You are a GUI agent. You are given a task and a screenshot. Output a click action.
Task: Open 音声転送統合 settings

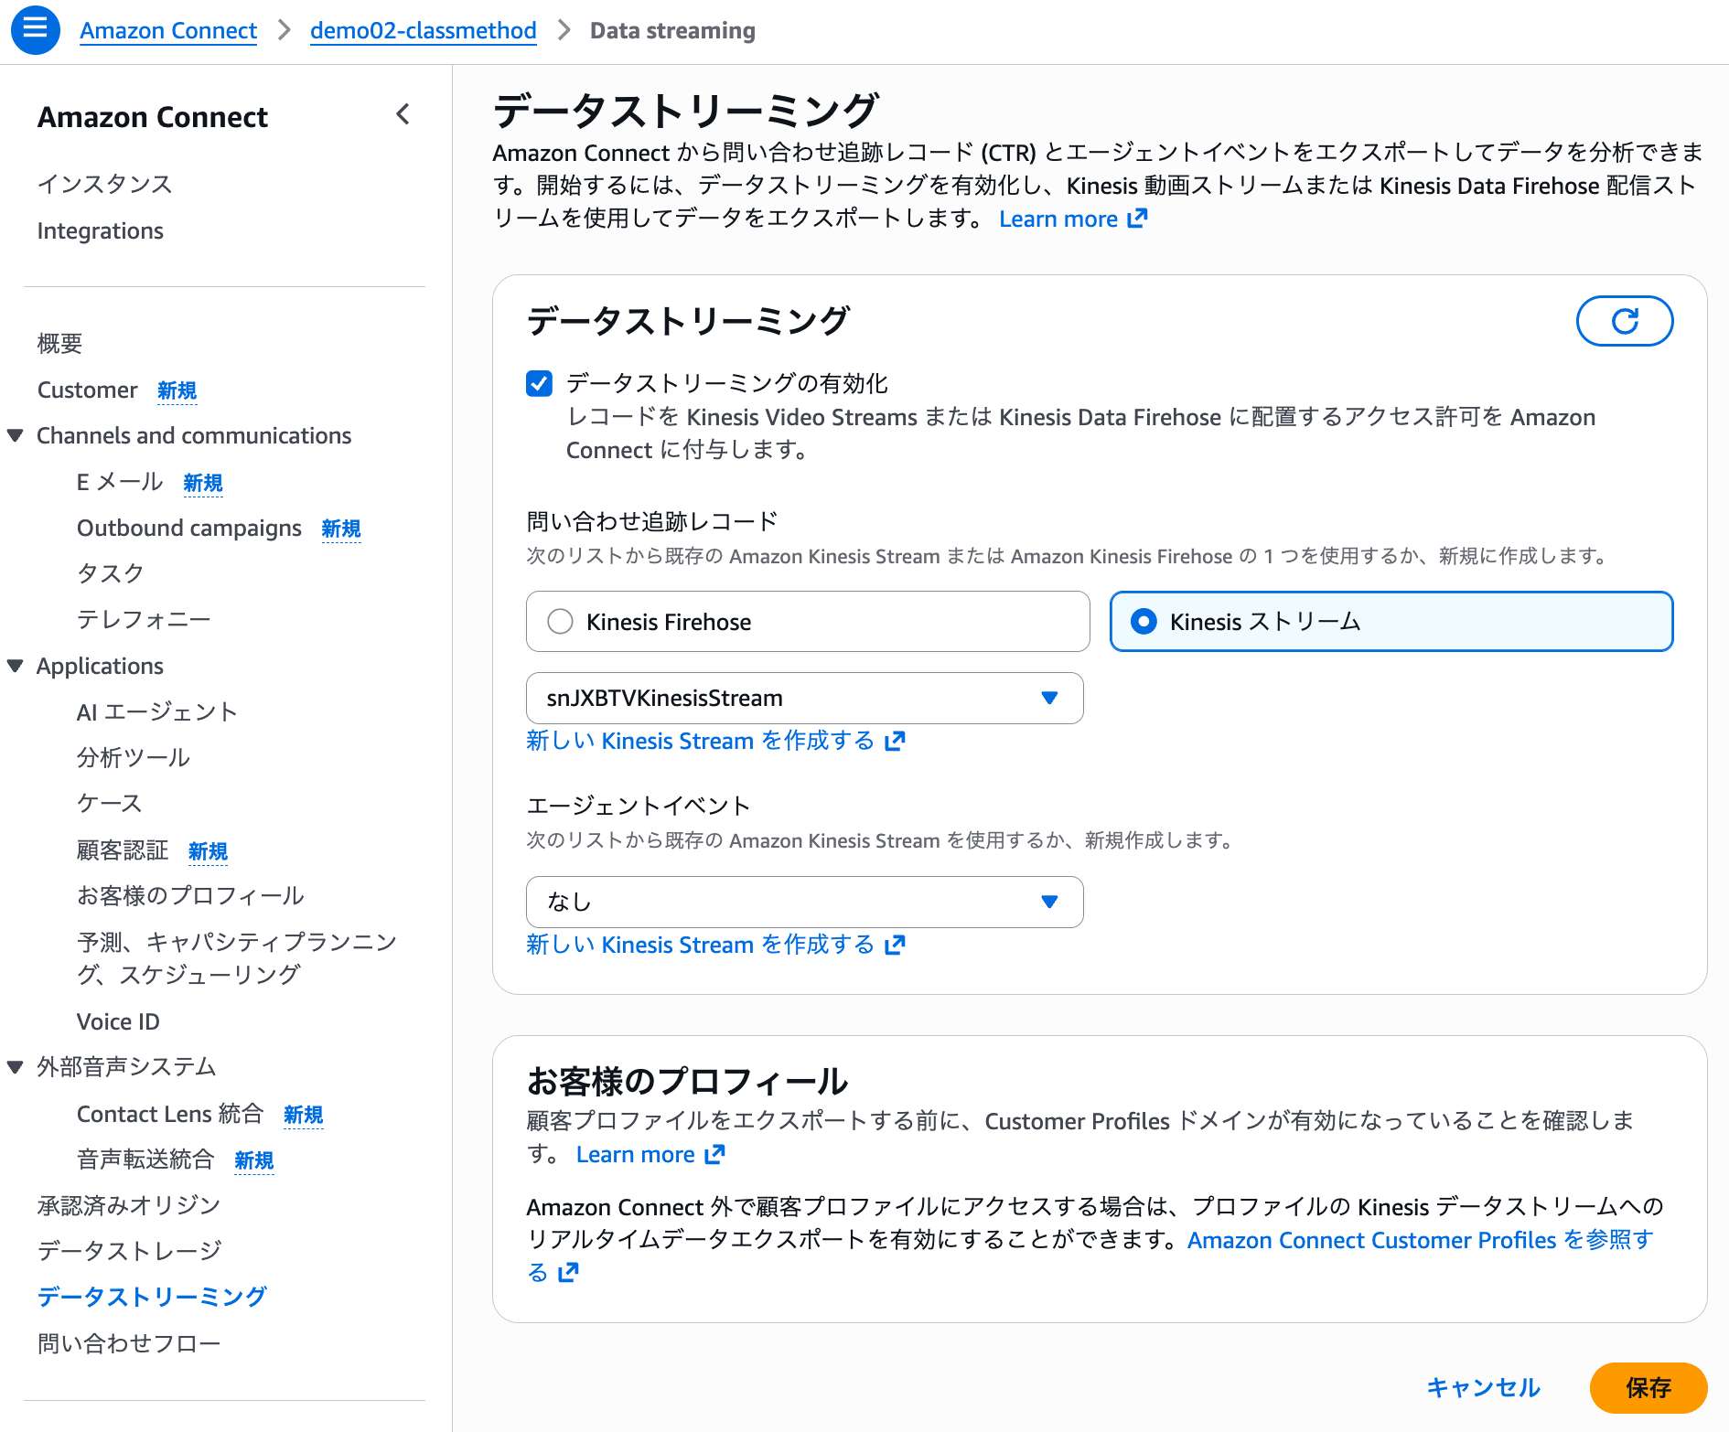coord(145,1159)
